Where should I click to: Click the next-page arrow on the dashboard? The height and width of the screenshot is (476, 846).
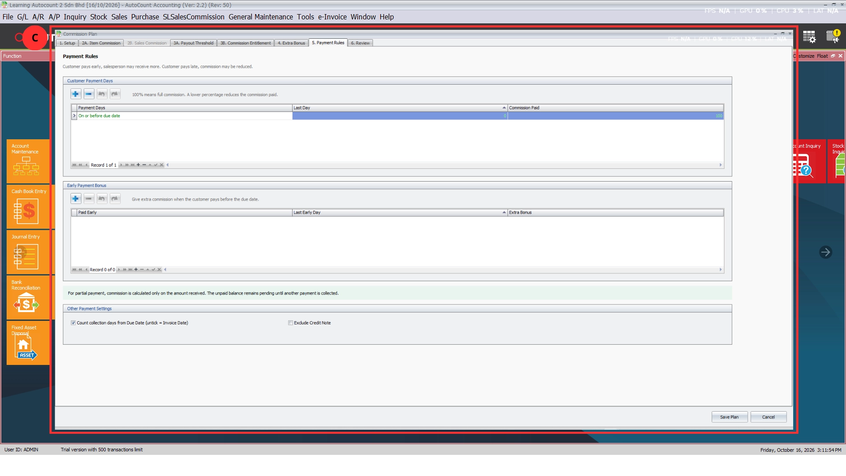pyautogui.click(x=825, y=252)
